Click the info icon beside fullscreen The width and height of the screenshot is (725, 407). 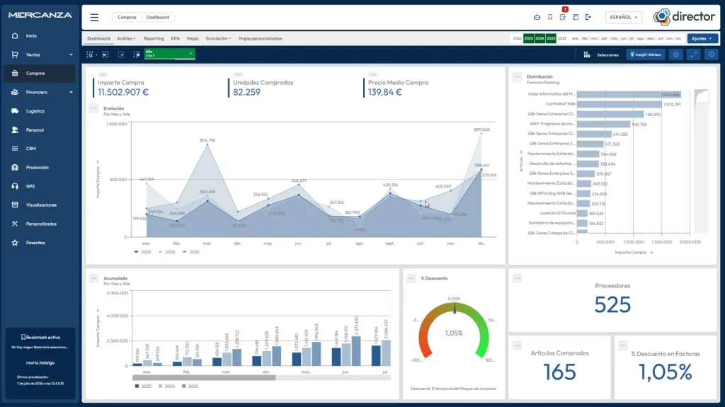point(711,55)
